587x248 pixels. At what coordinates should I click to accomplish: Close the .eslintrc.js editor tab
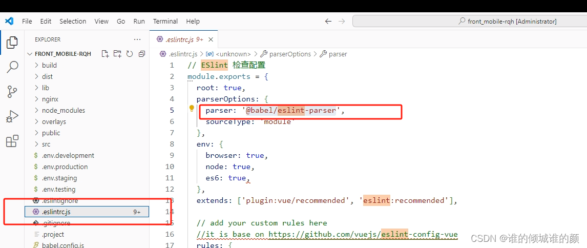[211, 39]
